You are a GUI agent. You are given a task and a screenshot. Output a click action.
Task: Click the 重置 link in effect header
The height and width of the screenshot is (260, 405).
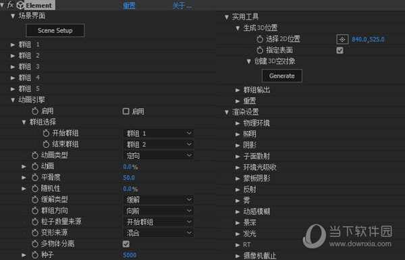(129, 5)
